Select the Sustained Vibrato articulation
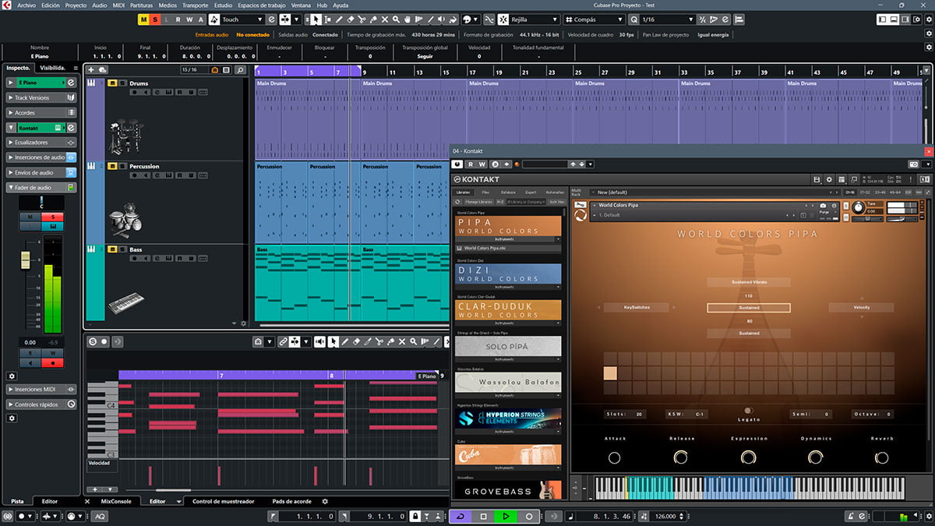This screenshot has width=935, height=526. [x=749, y=282]
